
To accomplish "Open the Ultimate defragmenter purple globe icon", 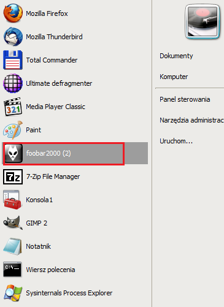I will pyautogui.click(x=13, y=83).
